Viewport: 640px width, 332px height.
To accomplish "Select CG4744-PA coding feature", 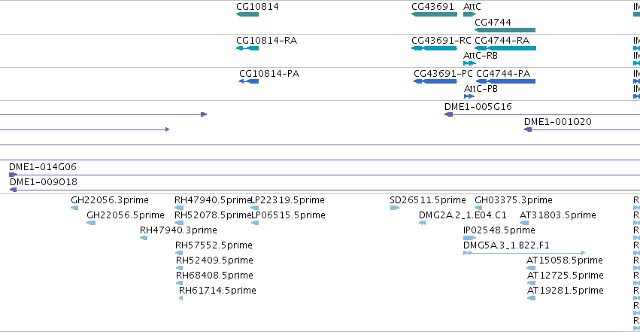I will tap(505, 81).
